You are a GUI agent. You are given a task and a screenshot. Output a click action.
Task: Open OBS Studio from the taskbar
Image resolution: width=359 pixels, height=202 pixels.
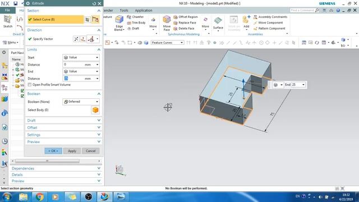tap(89, 197)
